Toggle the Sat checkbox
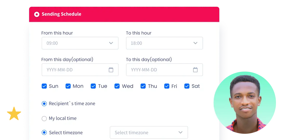The width and height of the screenshot is (290, 140). click(187, 86)
